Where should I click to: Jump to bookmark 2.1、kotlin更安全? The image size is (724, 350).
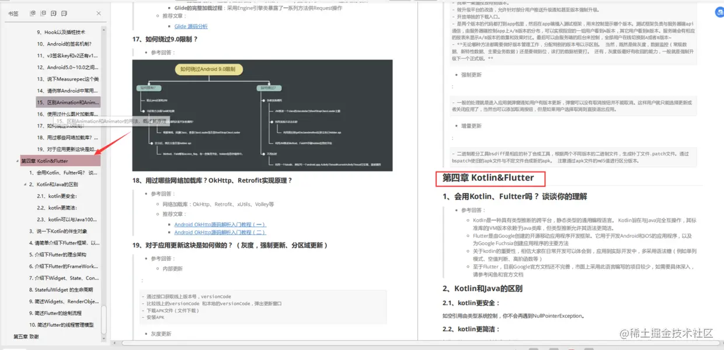click(x=57, y=196)
